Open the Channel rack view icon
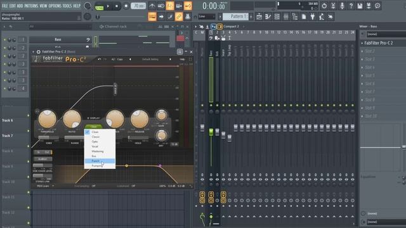The height and width of the screenshot is (228, 406). coord(277,17)
